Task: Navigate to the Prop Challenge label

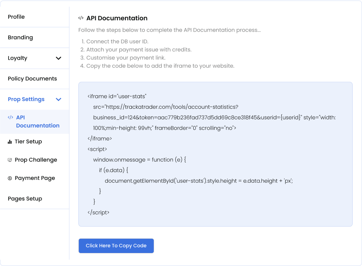Action: point(36,160)
